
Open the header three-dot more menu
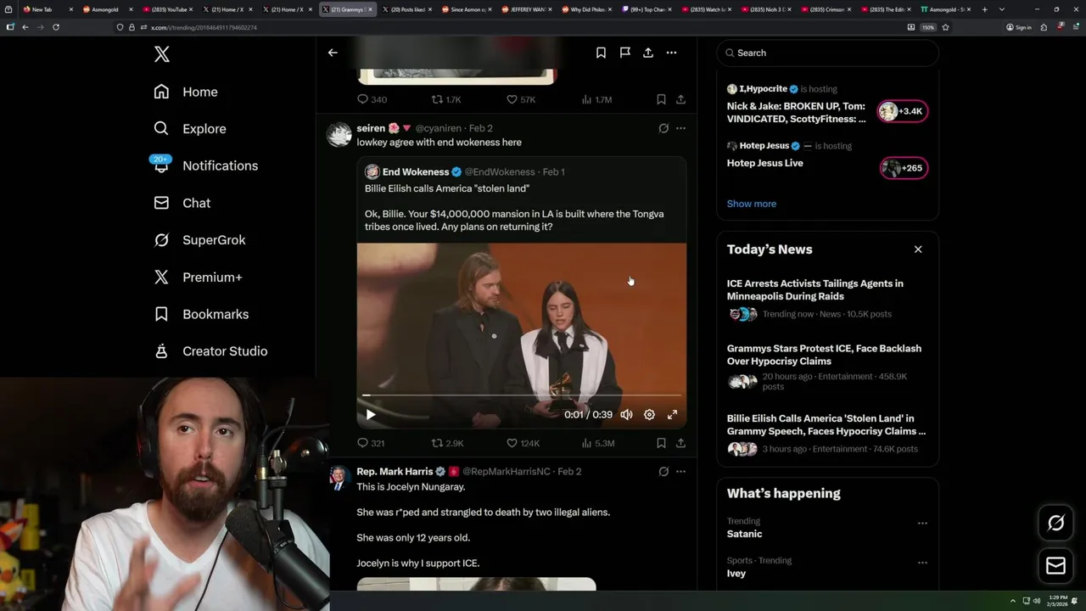(671, 53)
